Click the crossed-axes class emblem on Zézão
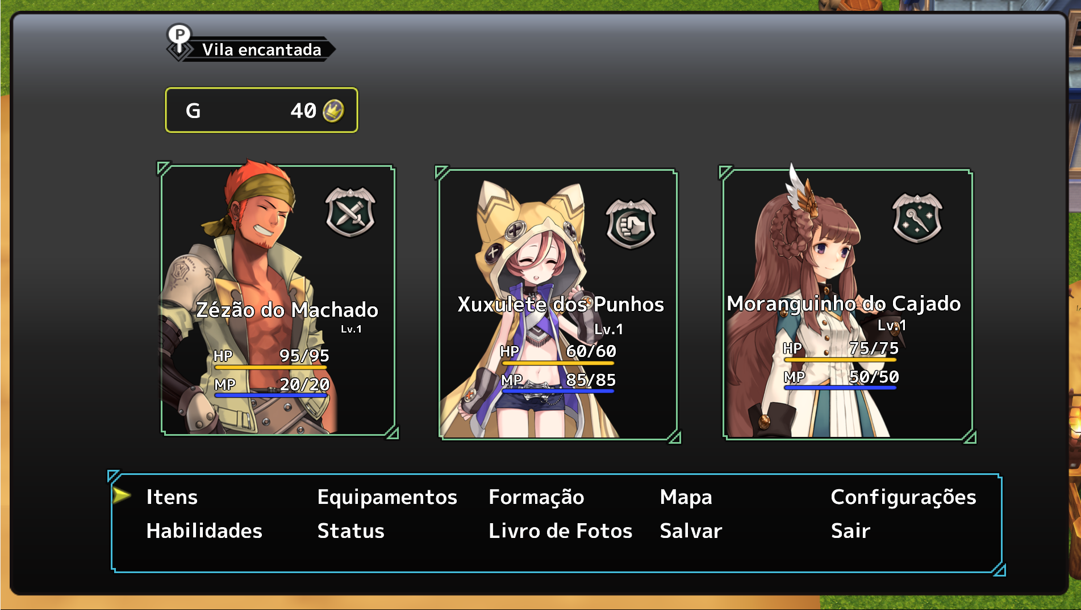The image size is (1081, 610). [350, 212]
